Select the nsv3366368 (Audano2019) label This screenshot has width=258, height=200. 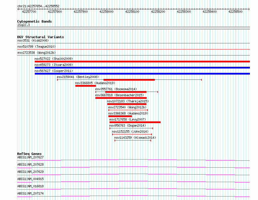click(x=128, y=113)
